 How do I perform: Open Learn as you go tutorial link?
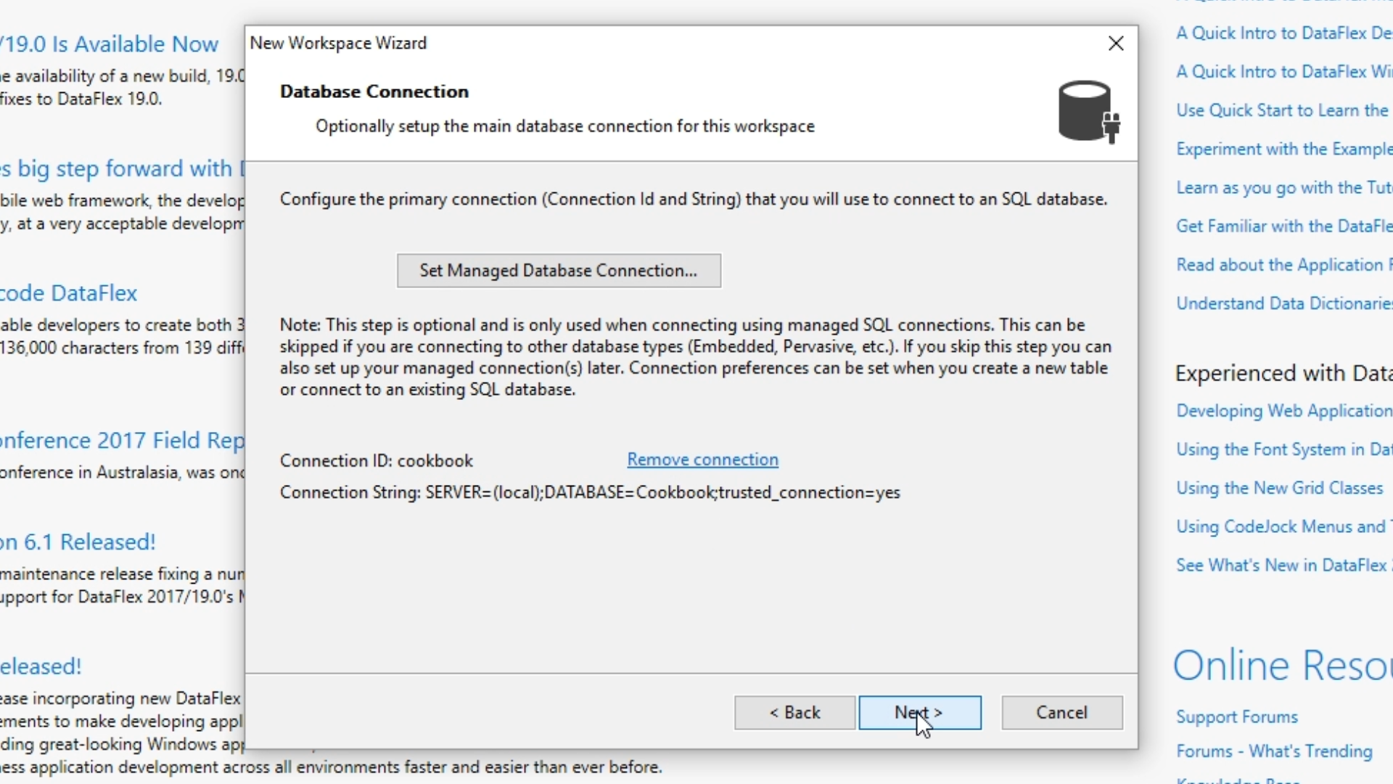1283,187
